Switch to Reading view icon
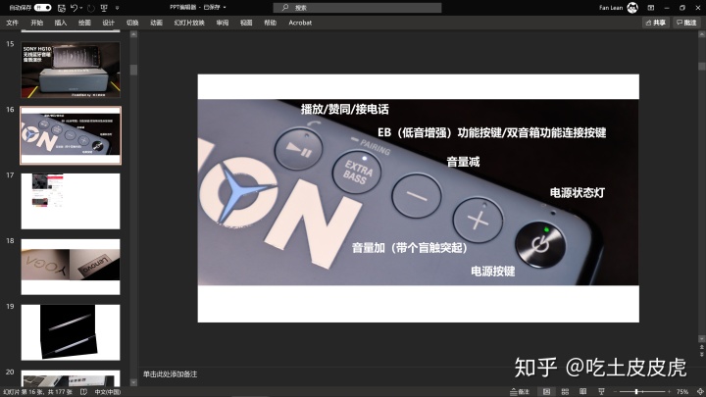 582,391
